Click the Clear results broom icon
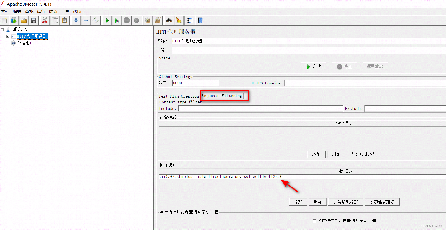Image resolution: width=446 pixels, height=230 pixels. point(148,20)
